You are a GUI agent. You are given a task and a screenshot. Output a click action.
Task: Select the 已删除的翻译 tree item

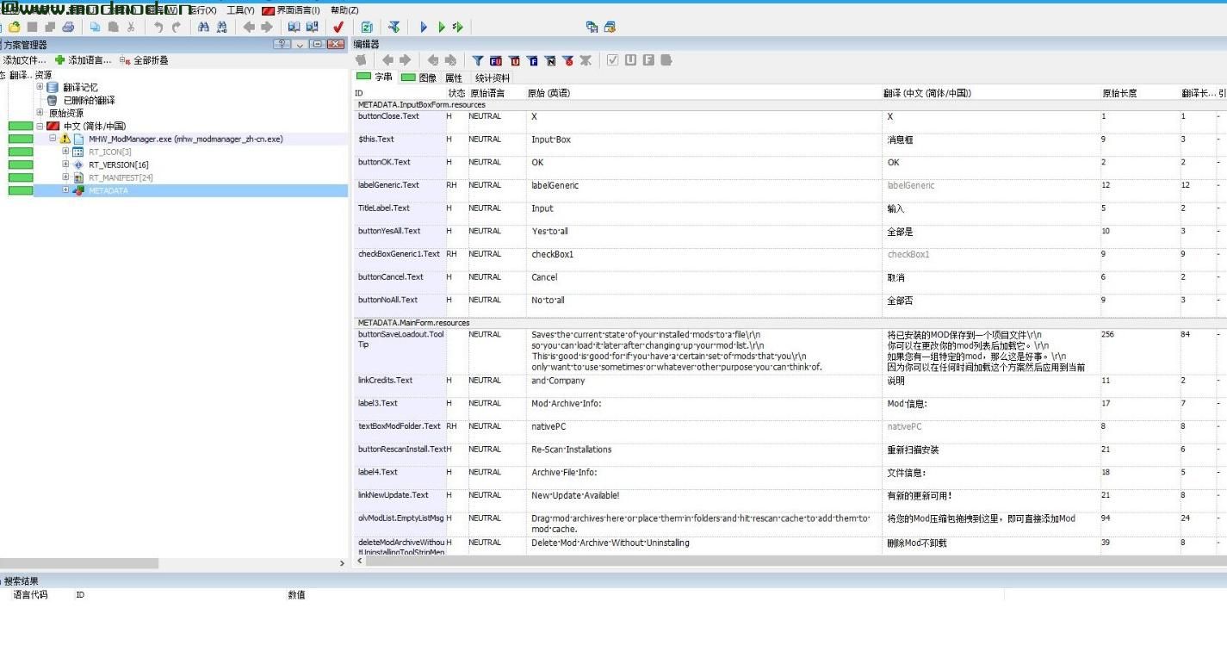89,100
